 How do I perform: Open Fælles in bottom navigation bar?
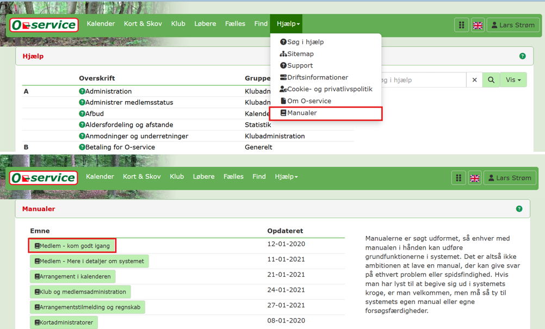(x=233, y=177)
